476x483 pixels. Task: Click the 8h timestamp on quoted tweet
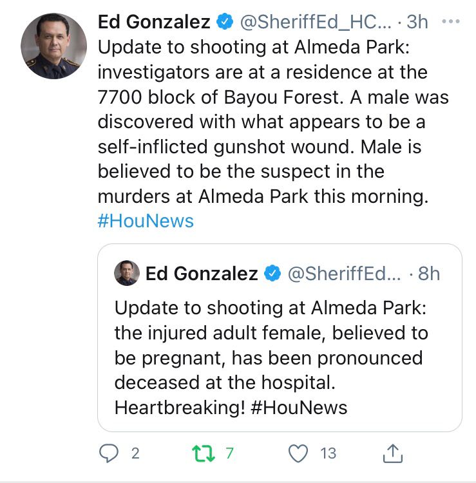pyautogui.click(x=429, y=274)
